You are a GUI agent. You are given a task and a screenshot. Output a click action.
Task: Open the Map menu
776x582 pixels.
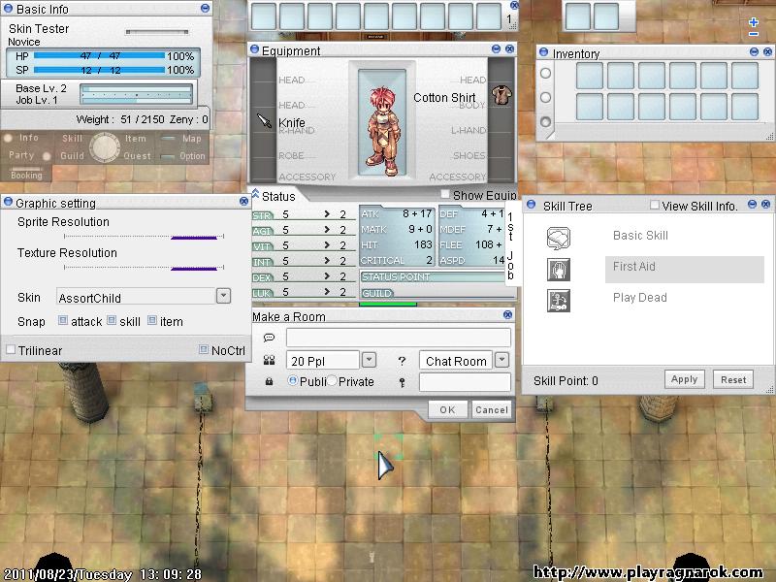191,139
